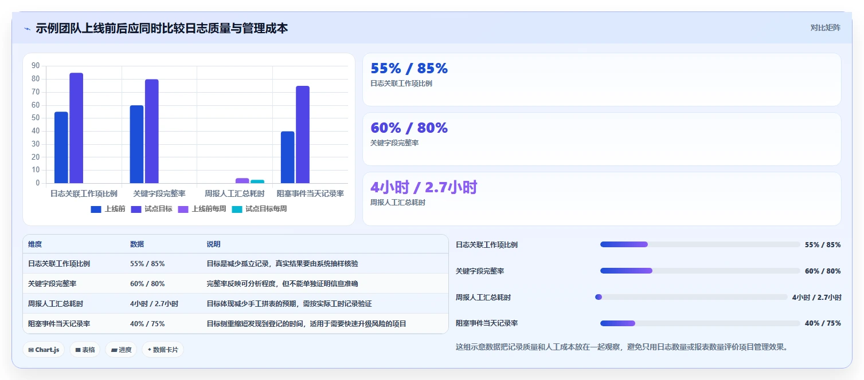Click the 阻塞事件当天记录率 table row name
864x380 pixels.
[x=59, y=324]
